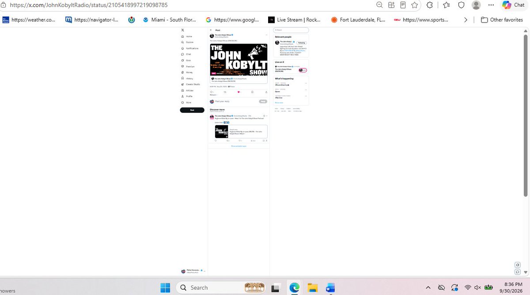Open Edge Settings and more menu

491,5
